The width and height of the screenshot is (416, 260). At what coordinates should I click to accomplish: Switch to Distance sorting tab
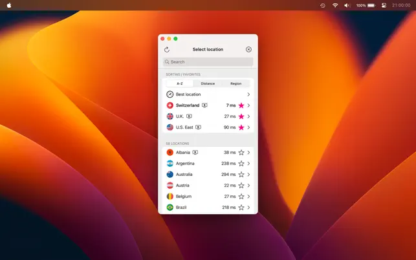[208, 83]
